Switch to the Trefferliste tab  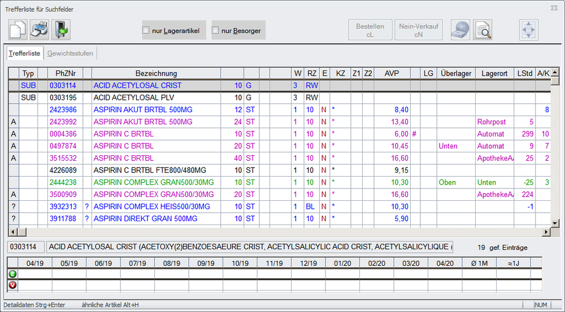[24, 54]
